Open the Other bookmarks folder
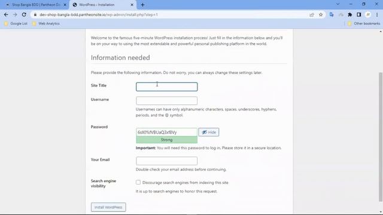This screenshot has width=383, height=215. [x=364, y=23]
